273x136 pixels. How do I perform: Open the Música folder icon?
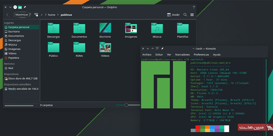(x=157, y=29)
